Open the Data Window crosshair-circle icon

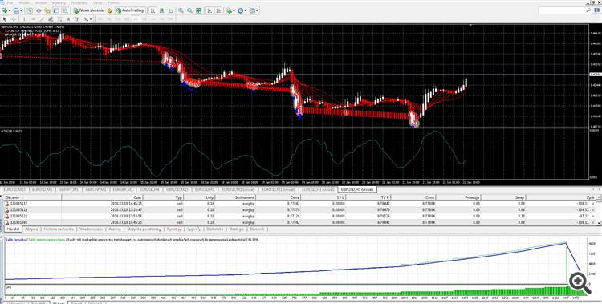tap(39, 10)
